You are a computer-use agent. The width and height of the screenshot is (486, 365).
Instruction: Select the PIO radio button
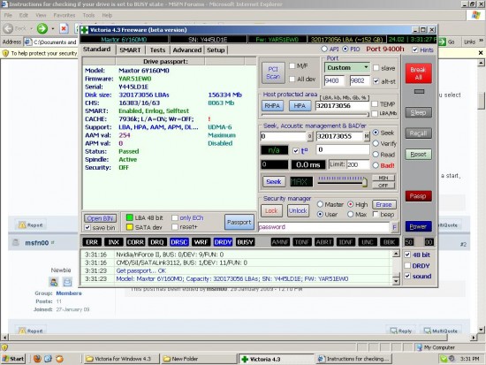(345, 49)
